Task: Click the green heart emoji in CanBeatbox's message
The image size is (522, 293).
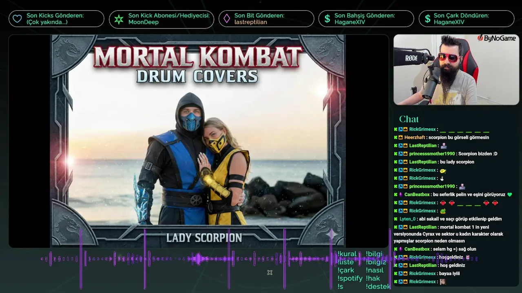Action: (x=509, y=195)
